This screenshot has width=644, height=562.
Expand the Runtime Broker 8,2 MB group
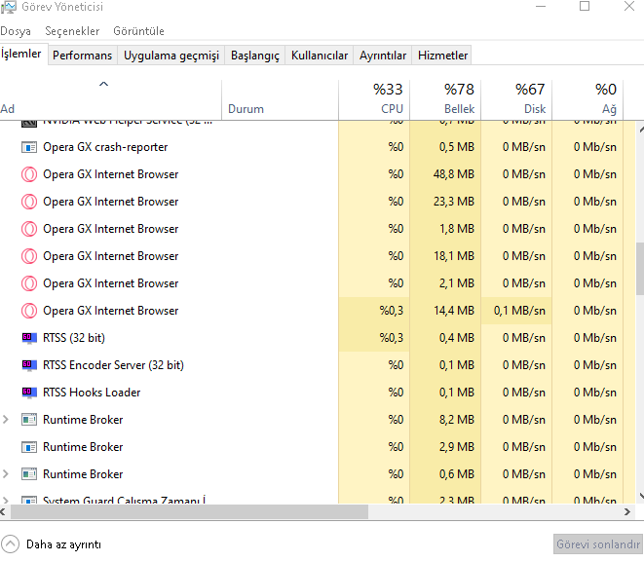(5, 420)
